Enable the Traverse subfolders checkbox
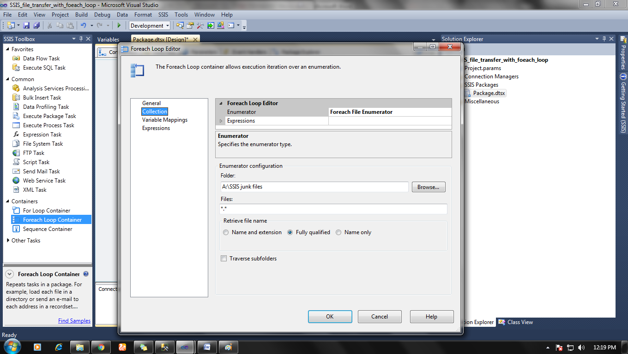 pyautogui.click(x=224, y=259)
